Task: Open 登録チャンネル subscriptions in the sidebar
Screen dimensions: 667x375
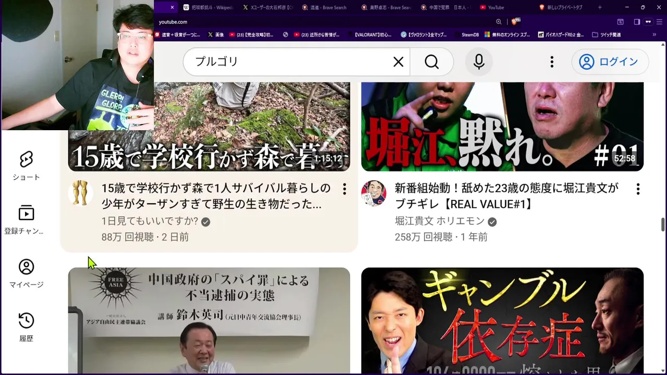Action: (x=24, y=220)
